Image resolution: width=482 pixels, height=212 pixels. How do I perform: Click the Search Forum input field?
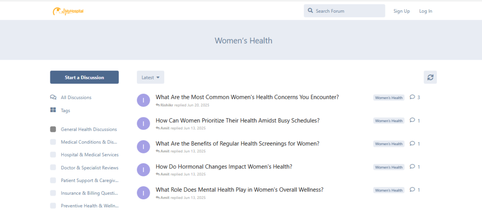click(347, 11)
